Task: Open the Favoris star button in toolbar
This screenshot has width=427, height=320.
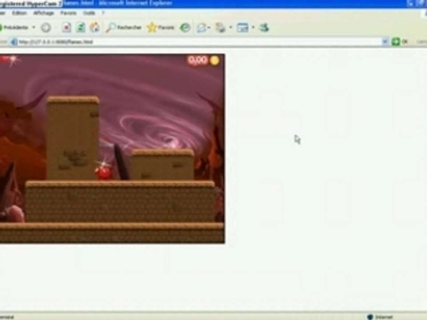Action: click(x=161, y=28)
